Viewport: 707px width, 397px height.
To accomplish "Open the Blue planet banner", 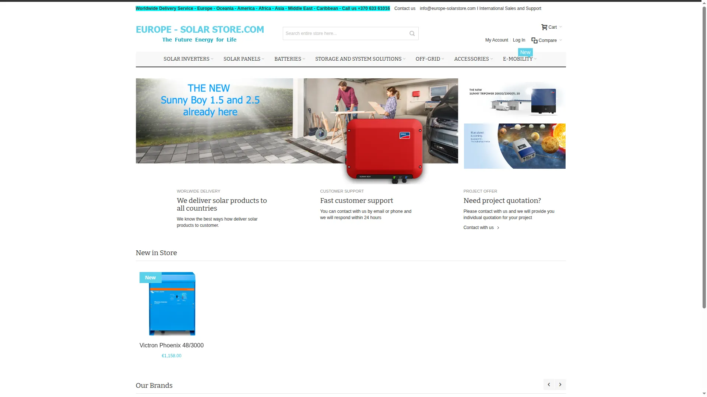I will pyautogui.click(x=514, y=146).
